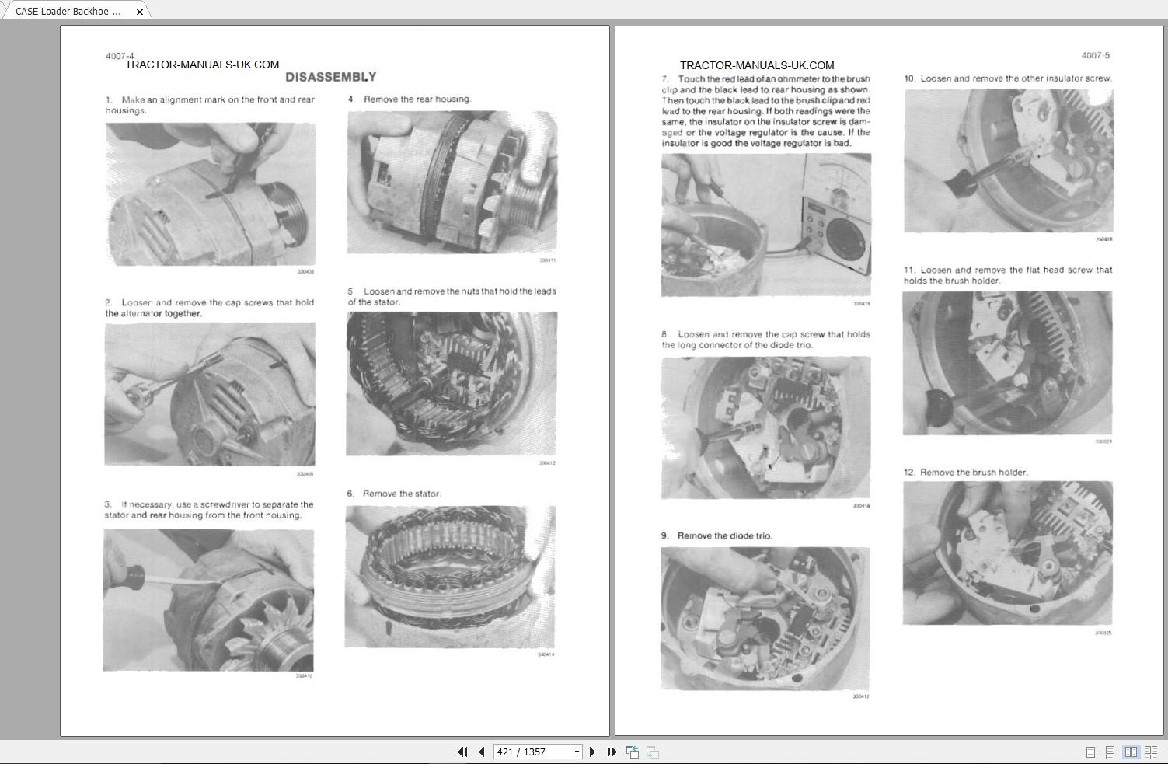Close the CASE Loader Backhoe tab
Screen dimensions: 1168x764
[x=140, y=12]
